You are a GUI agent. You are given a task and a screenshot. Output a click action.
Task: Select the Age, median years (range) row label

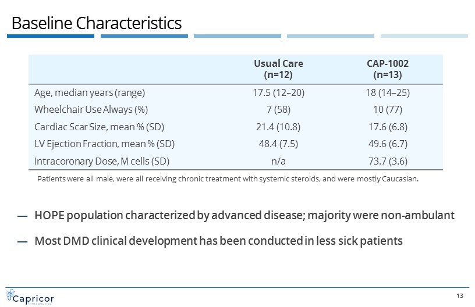(x=90, y=93)
